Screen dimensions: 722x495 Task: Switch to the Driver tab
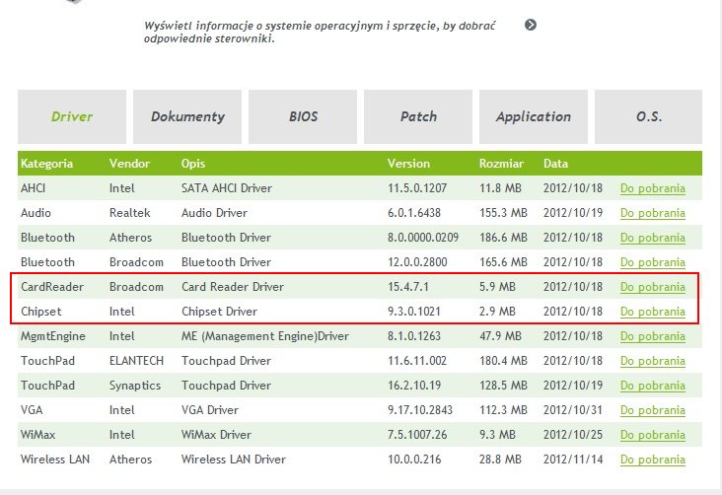(72, 116)
